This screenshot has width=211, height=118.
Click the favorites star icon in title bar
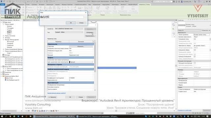click(x=179, y=2)
